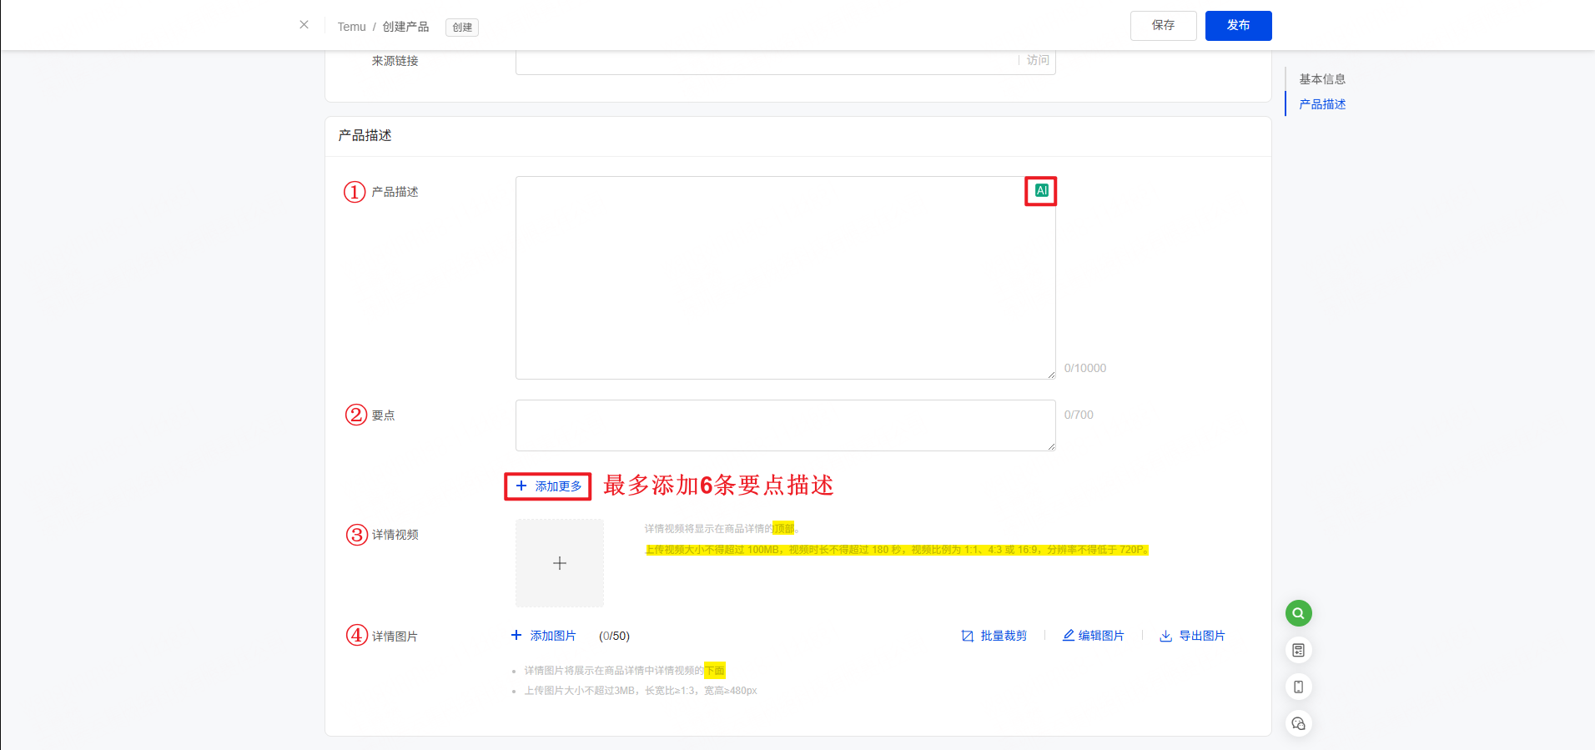Viewport: 1595px width, 750px height.
Task: Click the 保存 save button
Action: coord(1163,26)
